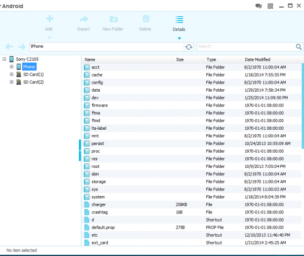The height and width of the screenshot is (256, 304).
Task: Refresh the current folder listing
Action: pyautogui.click(x=188, y=47)
